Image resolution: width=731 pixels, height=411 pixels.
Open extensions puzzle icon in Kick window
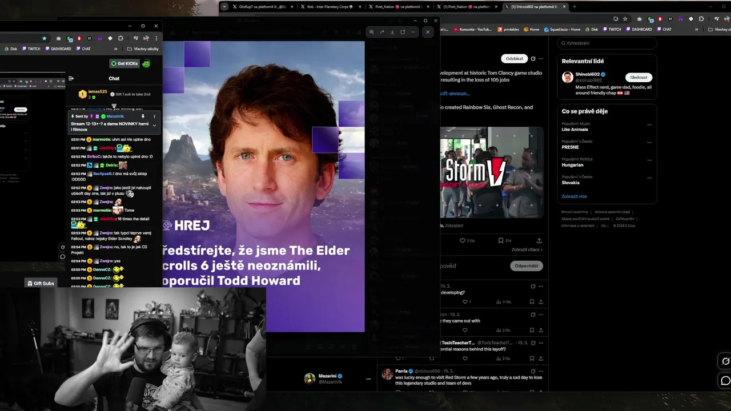click(x=121, y=38)
